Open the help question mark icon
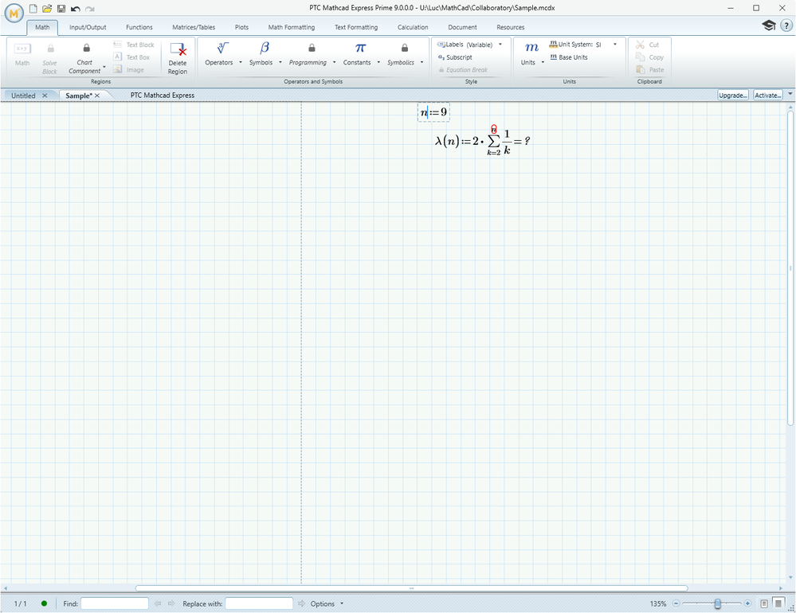This screenshot has height=613, width=796. (x=786, y=25)
